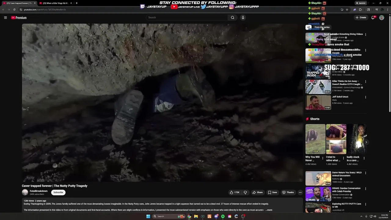The image size is (391, 220).
Task: Open Windows Start menu
Action: [x=148, y=216]
